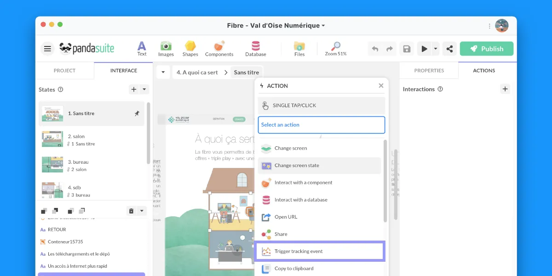Open the hamburger main menu
Image resolution: width=552 pixels, height=276 pixels.
47,49
